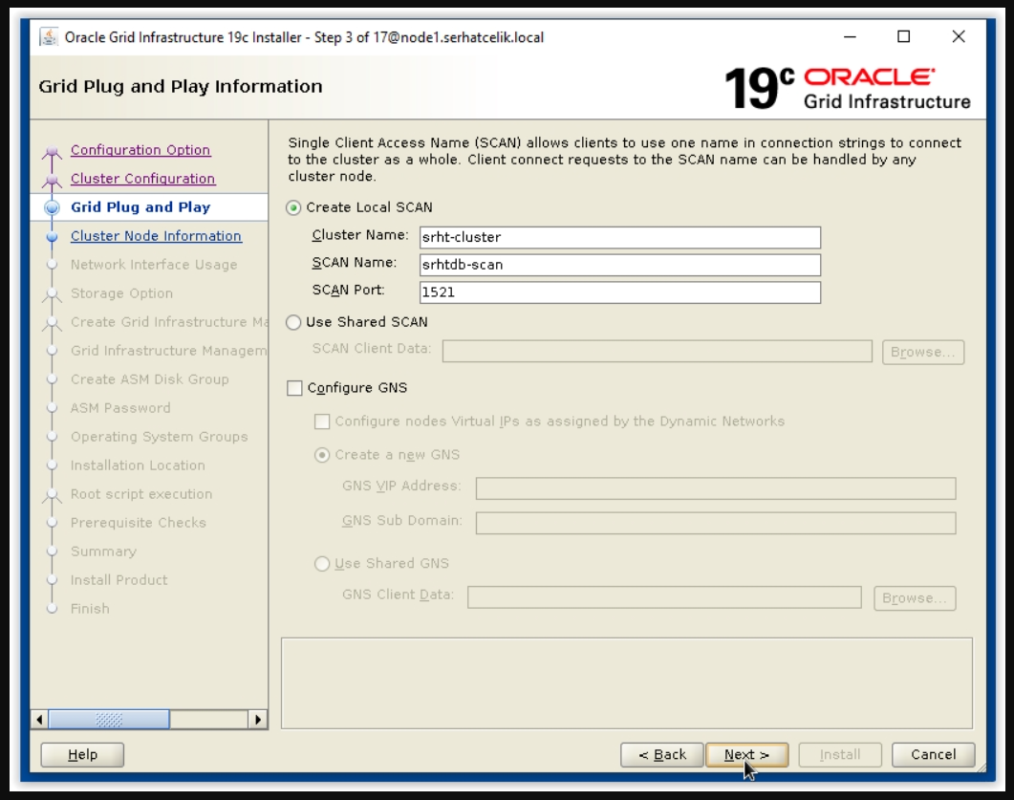Click the SCAN Name input field
Screen dimensions: 1014x800
pos(619,265)
